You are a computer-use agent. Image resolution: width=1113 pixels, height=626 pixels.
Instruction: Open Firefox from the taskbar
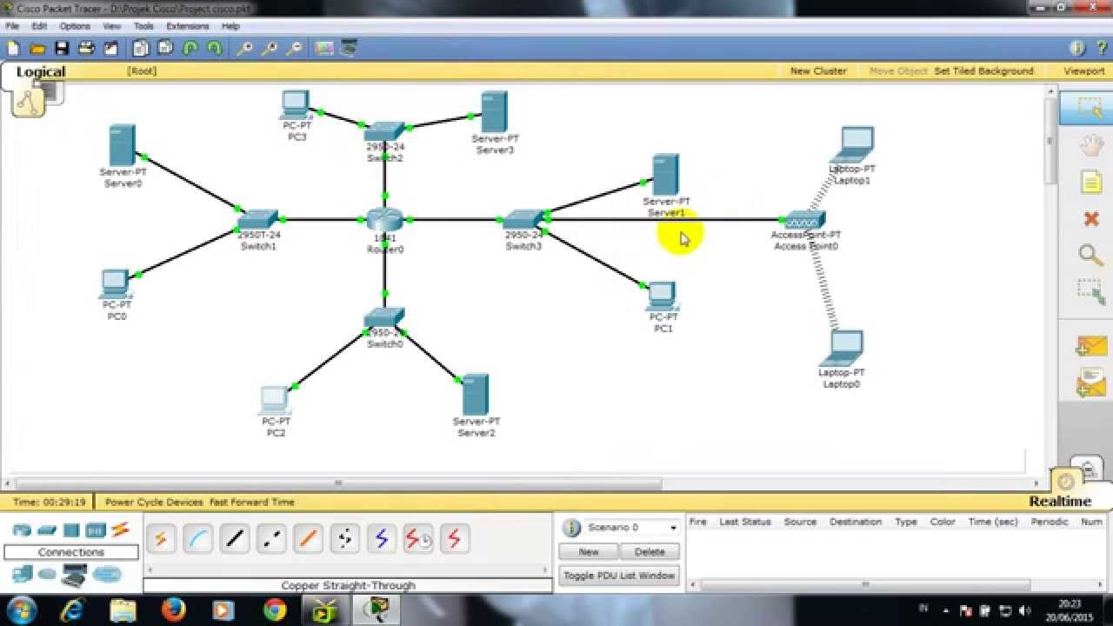(174, 610)
